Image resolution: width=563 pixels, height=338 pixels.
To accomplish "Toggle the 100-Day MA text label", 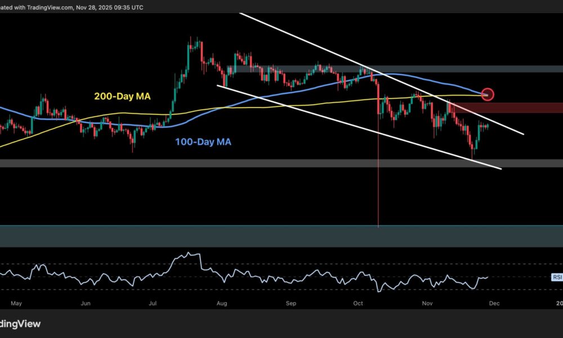I will (203, 142).
